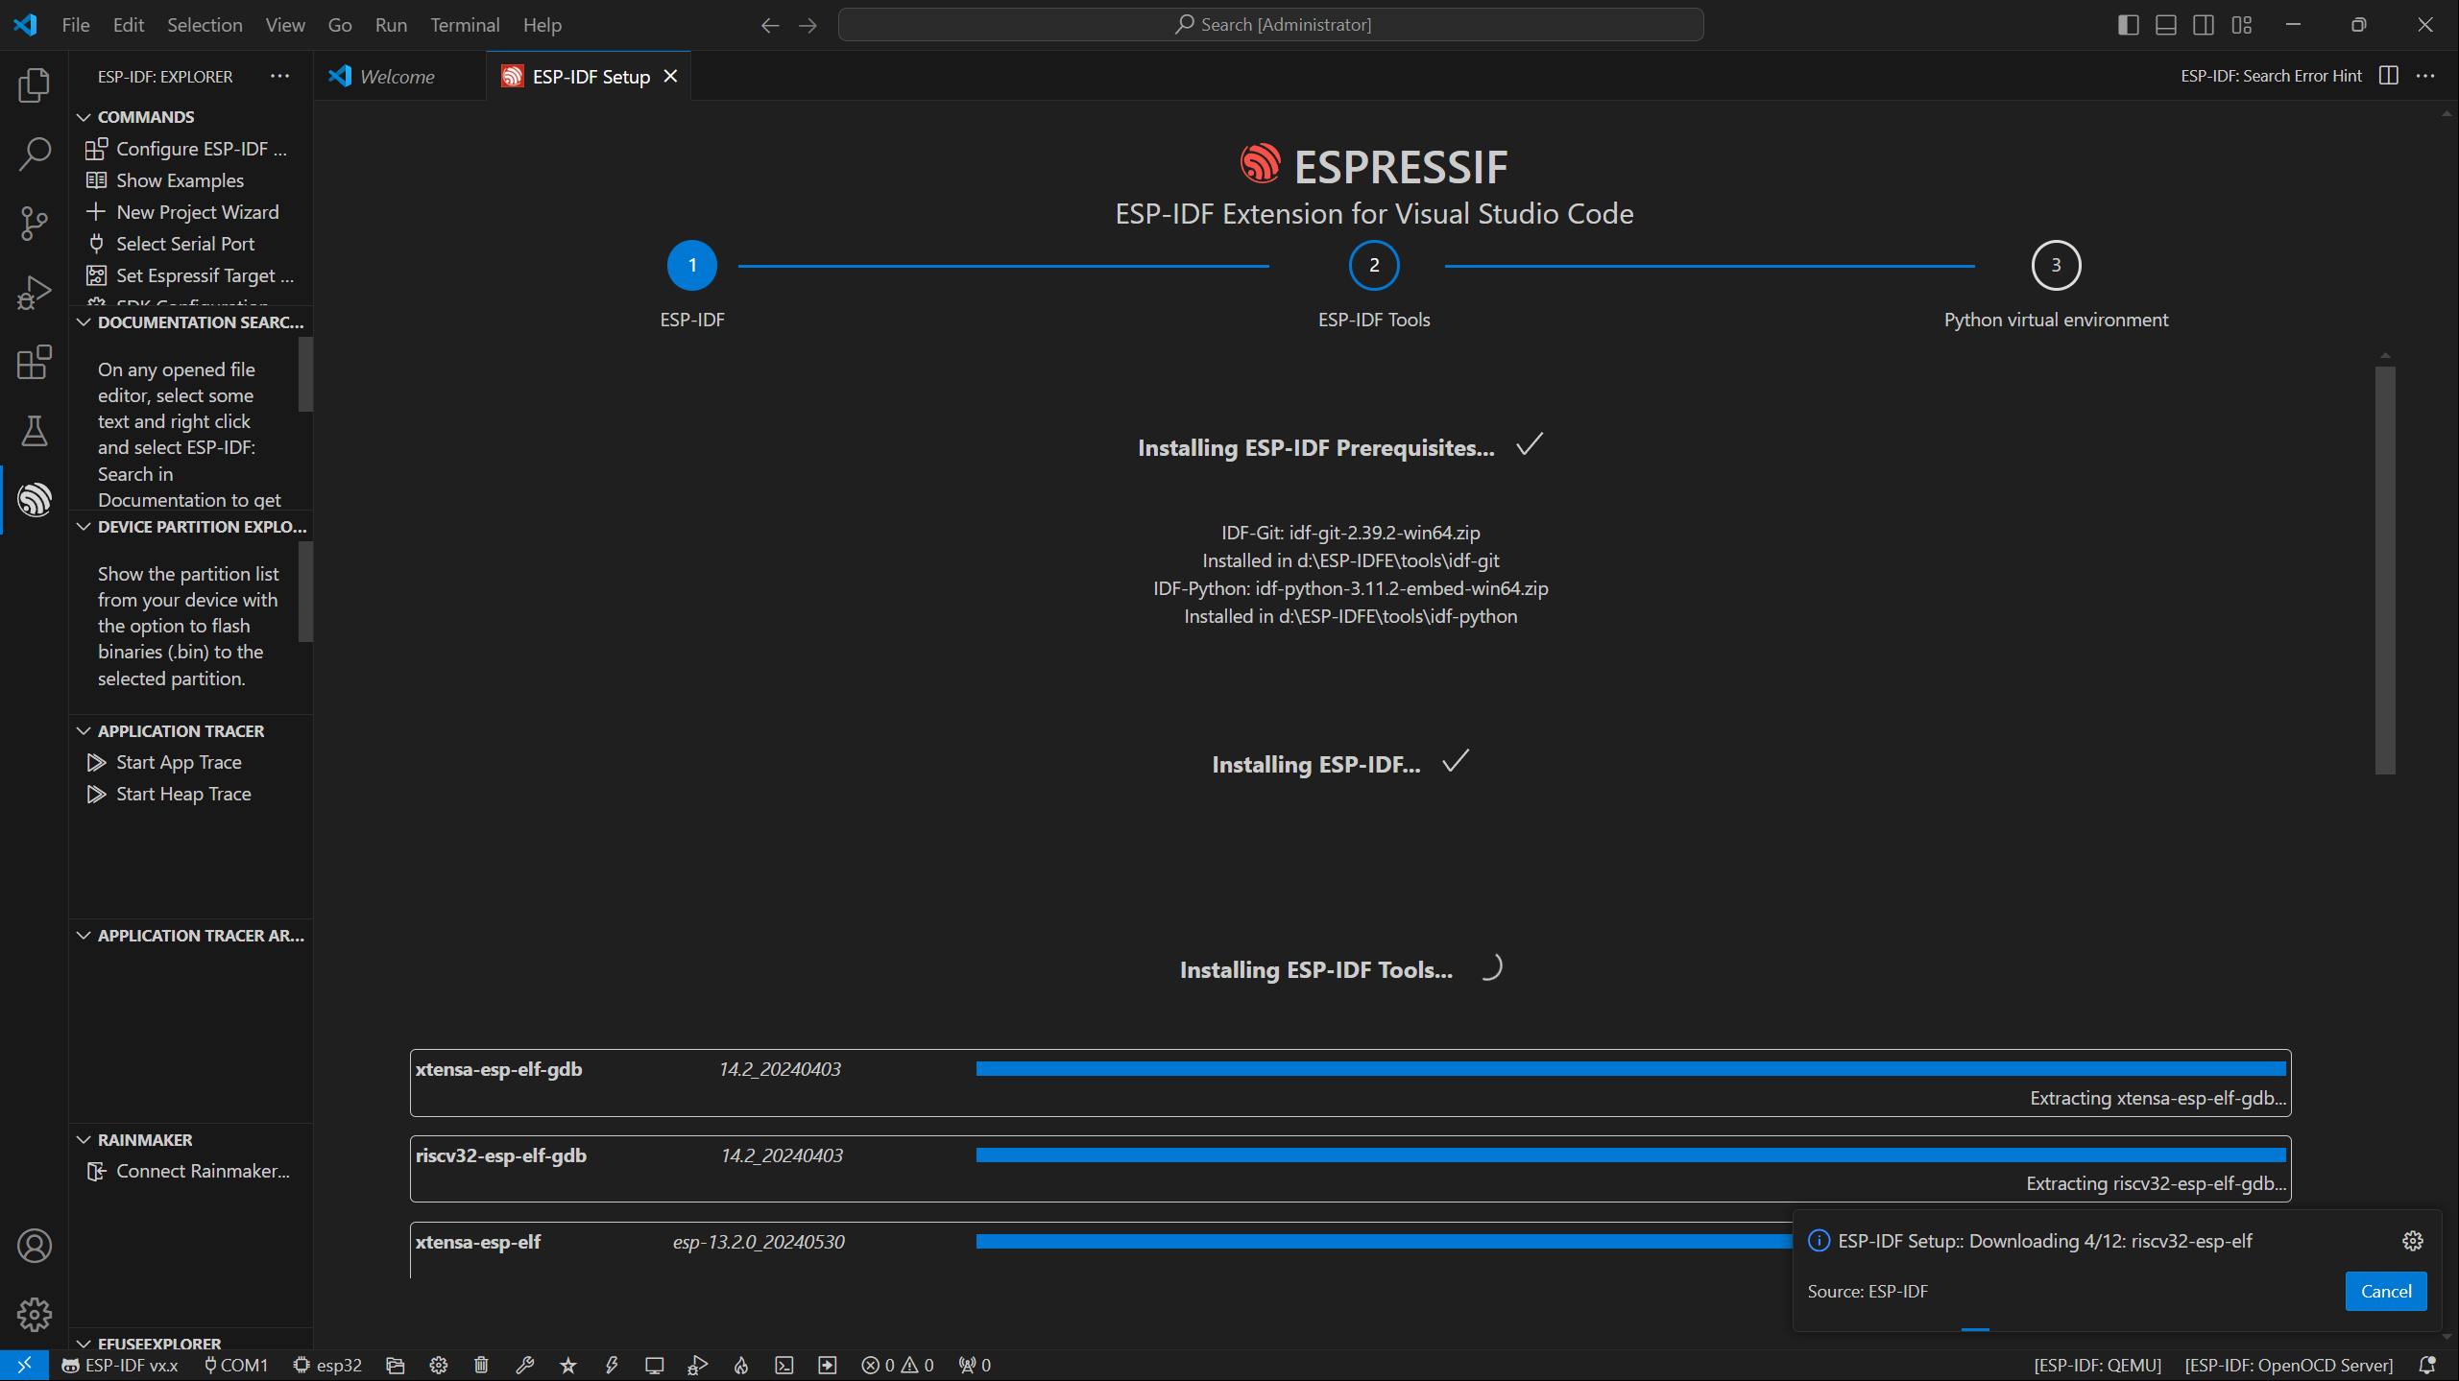
Task: Click the Run and Debug icon
Action: 35,293
